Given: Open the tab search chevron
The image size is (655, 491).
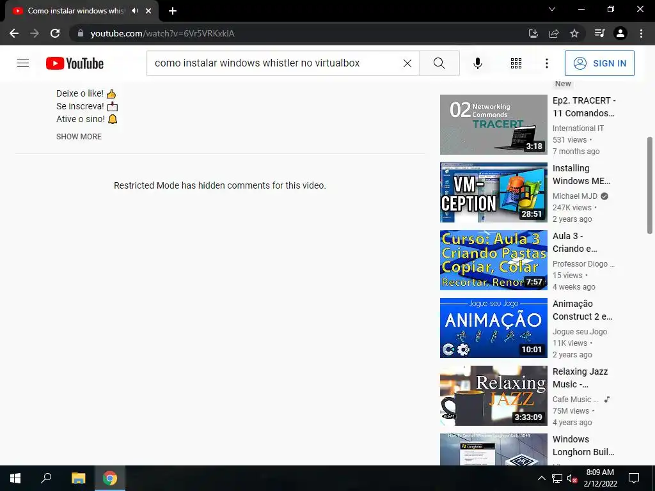Looking at the screenshot, I should click(x=552, y=9).
